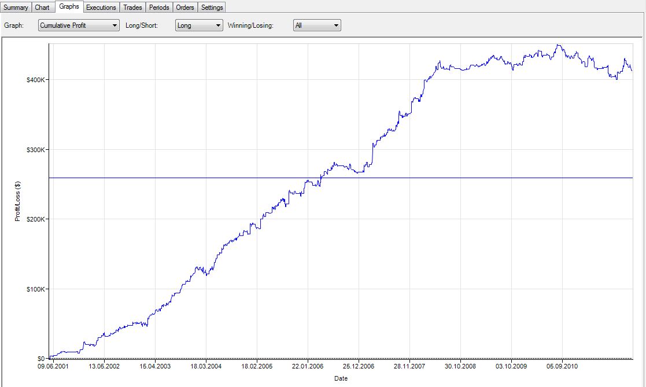Click the 09.06.2001 date on the X-axis
The height and width of the screenshot is (387, 646).
[x=53, y=367]
